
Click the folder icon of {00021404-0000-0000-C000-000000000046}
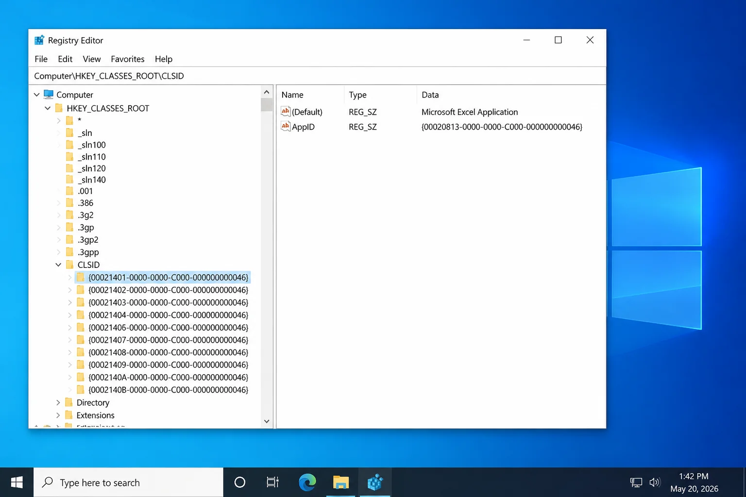(81, 315)
